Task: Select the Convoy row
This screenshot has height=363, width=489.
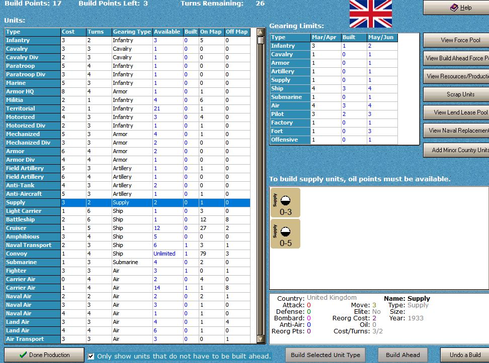Action: 127,254
